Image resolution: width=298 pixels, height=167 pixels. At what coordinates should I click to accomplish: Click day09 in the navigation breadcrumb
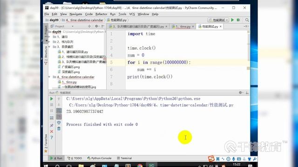pyautogui.click(x=54, y=20)
